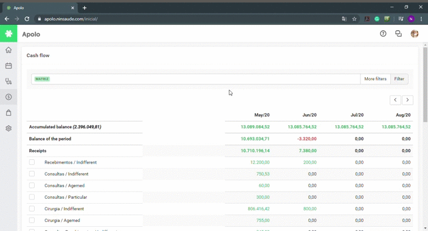428x231 pixels.
Task: Click the Jun/20 column header
Action: click(x=309, y=115)
